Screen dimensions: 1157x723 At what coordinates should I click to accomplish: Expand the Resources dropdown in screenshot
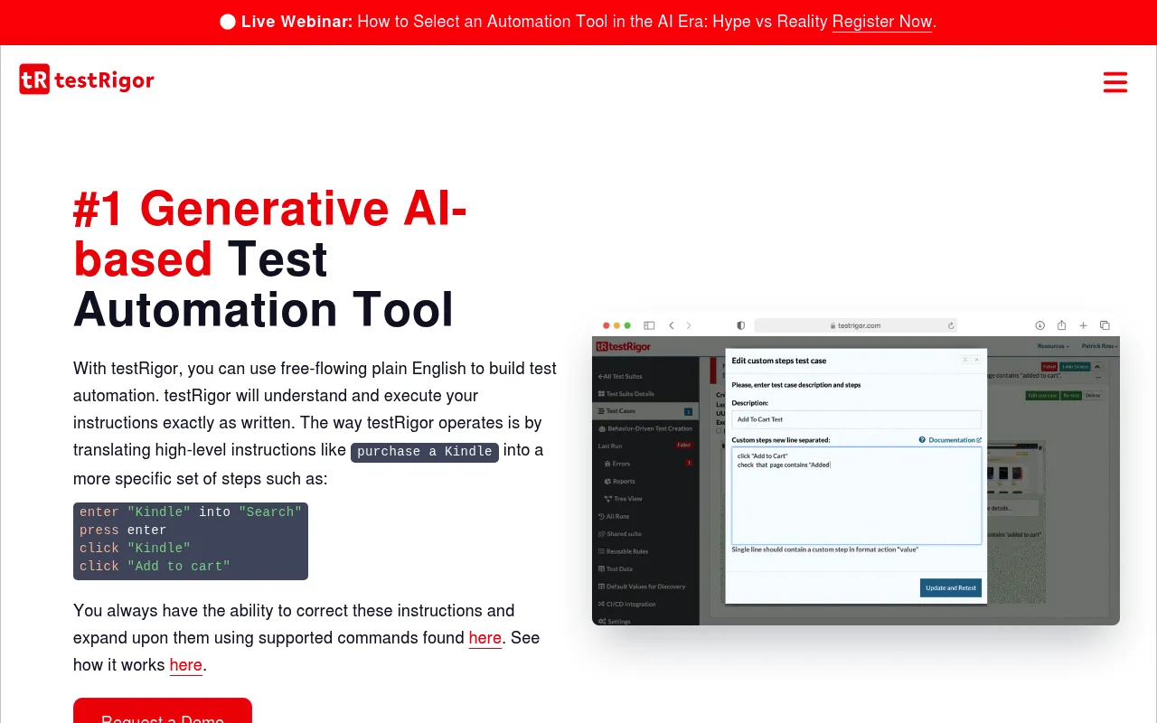click(x=1053, y=346)
